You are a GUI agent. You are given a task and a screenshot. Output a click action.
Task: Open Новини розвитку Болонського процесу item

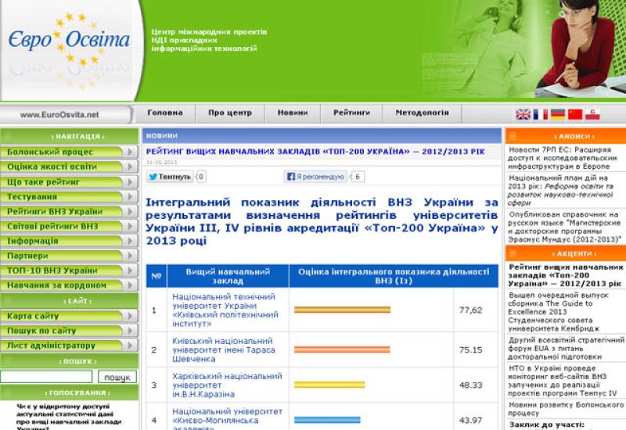pyautogui.click(x=565, y=409)
